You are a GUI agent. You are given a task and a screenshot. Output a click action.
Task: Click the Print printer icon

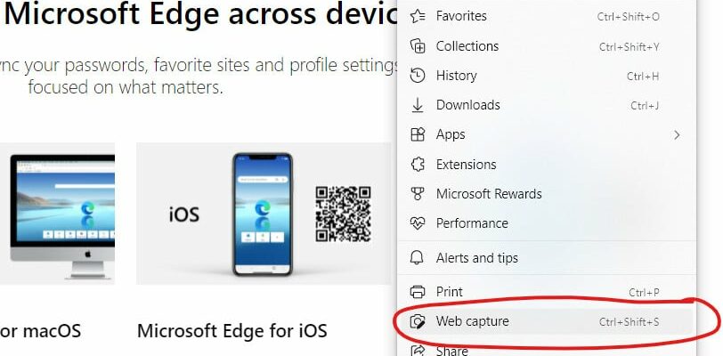pos(417,292)
